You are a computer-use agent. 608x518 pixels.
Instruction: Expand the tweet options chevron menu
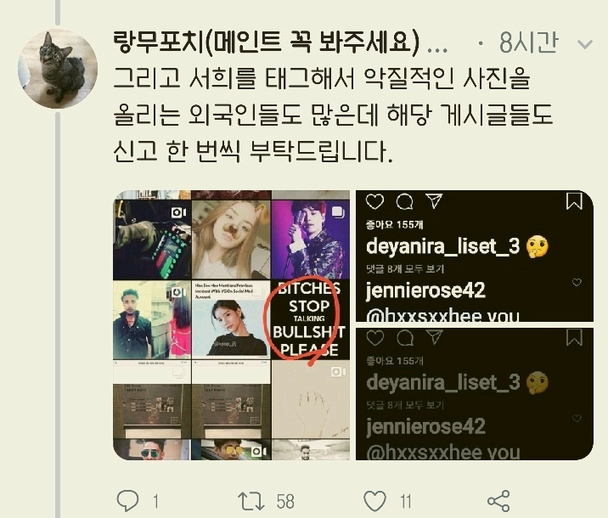585,45
